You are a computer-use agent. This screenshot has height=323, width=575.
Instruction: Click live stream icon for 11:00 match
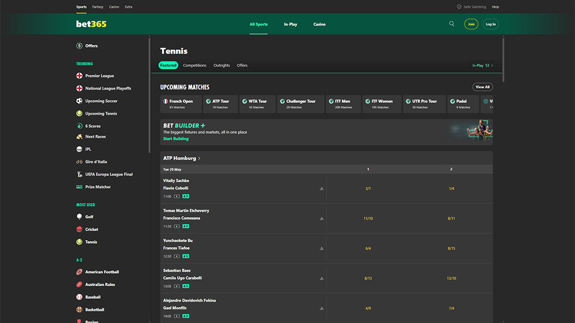click(177, 197)
